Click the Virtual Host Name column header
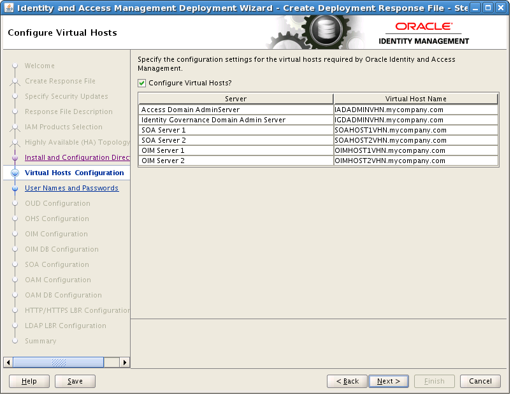511x395 pixels. tap(416, 99)
